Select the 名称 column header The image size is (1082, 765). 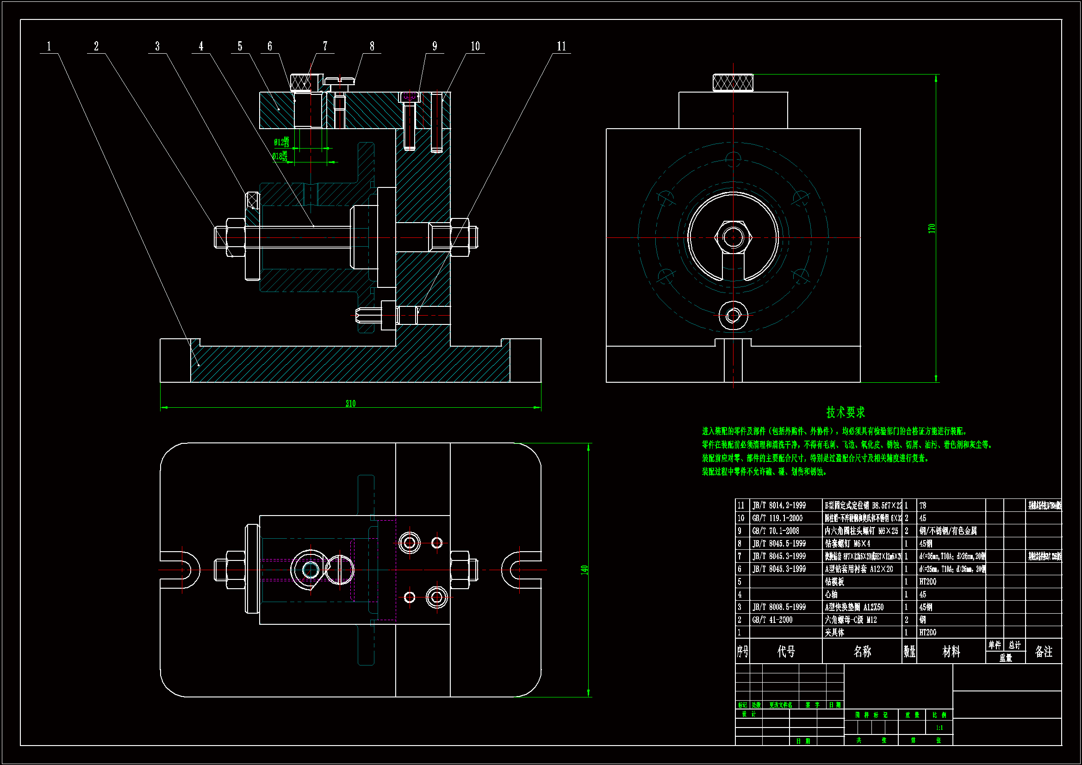tap(862, 652)
